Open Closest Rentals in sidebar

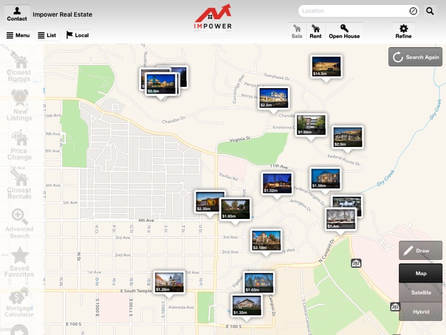click(20, 184)
